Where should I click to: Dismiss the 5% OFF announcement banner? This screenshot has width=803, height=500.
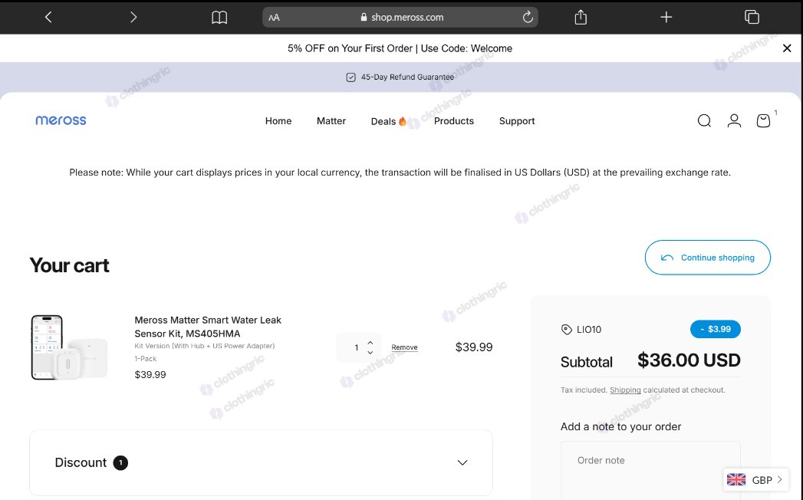pyautogui.click(x=787, y=48)
